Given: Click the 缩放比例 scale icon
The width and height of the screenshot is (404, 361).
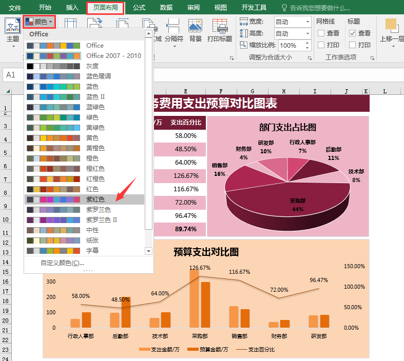Looking at the screenshot, I should click(243, 45).
